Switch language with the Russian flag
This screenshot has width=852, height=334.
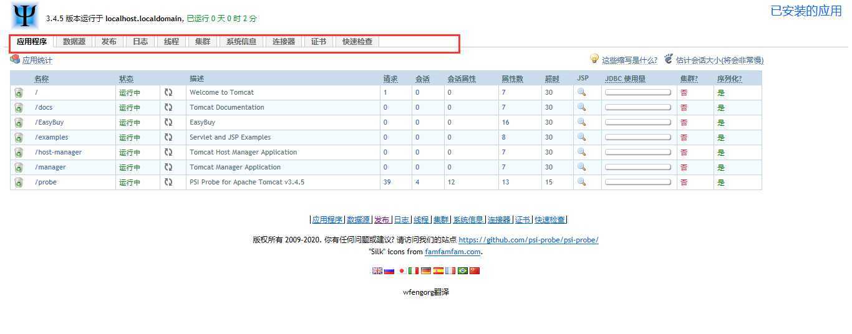(389, 270)
